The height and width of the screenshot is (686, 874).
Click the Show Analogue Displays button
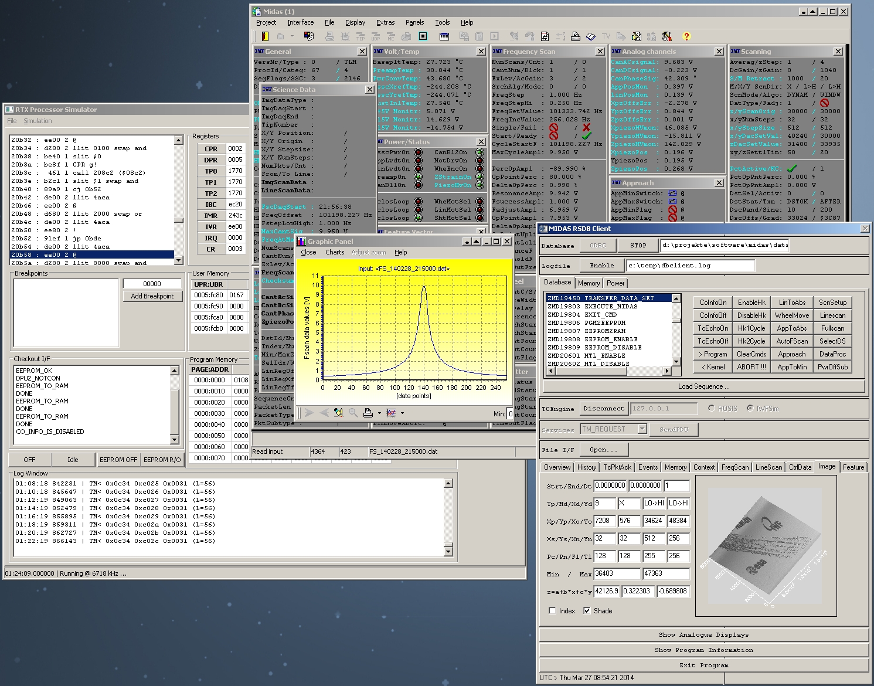[704, 635]
